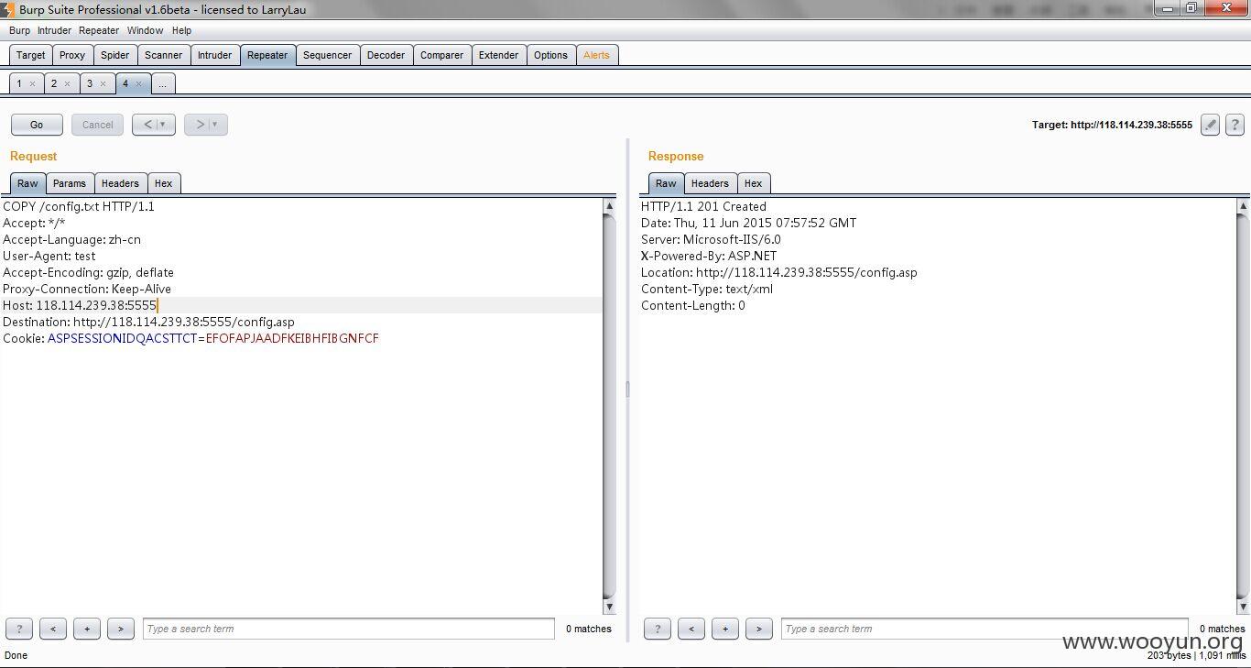The image size is (1251, 668).
Task: Click the COPY /config.txt request line
Action: tap(79, 206)
